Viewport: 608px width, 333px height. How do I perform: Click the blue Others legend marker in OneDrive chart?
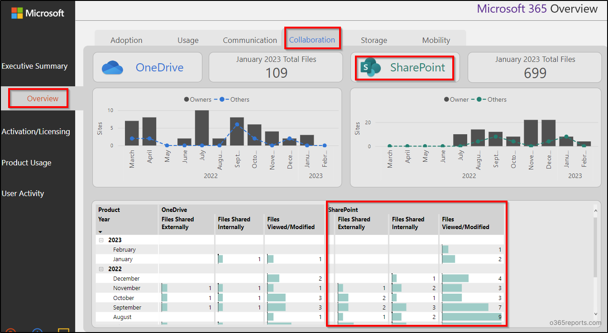[221, 99]
